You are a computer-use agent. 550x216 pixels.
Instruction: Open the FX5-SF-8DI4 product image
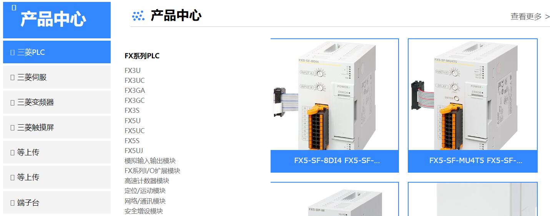(334, 94)
